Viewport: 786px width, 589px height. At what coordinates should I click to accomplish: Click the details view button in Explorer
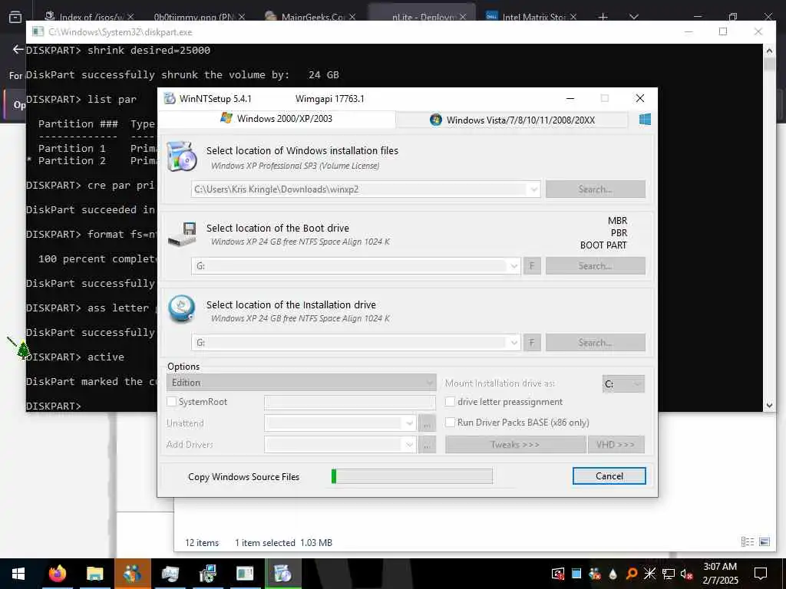coord(748,542)
